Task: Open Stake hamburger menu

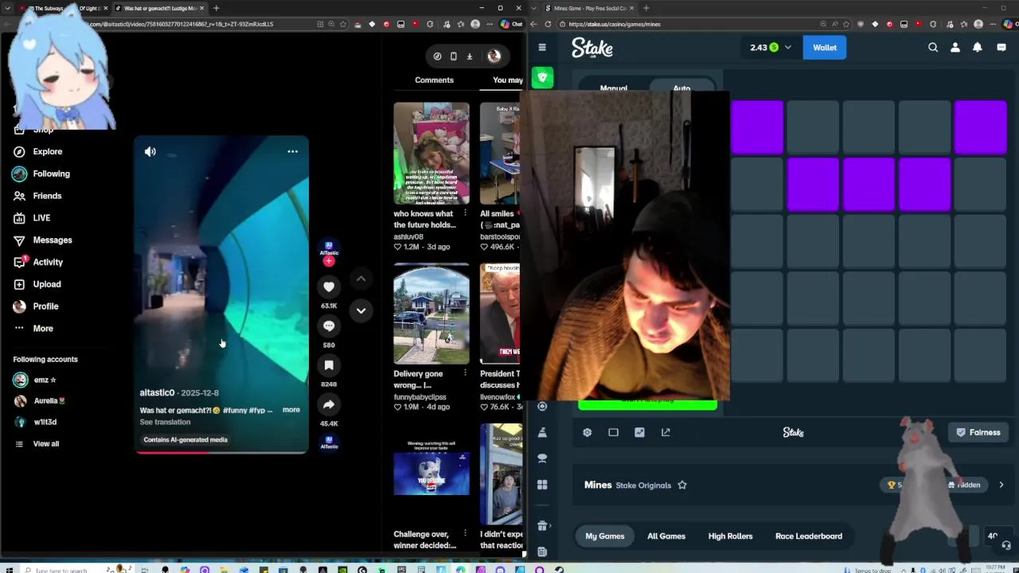Action: [x=542, y=48]
